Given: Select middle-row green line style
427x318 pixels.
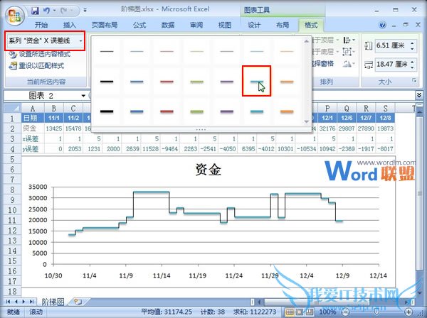Looking at the screenshot, I should 196,82.
